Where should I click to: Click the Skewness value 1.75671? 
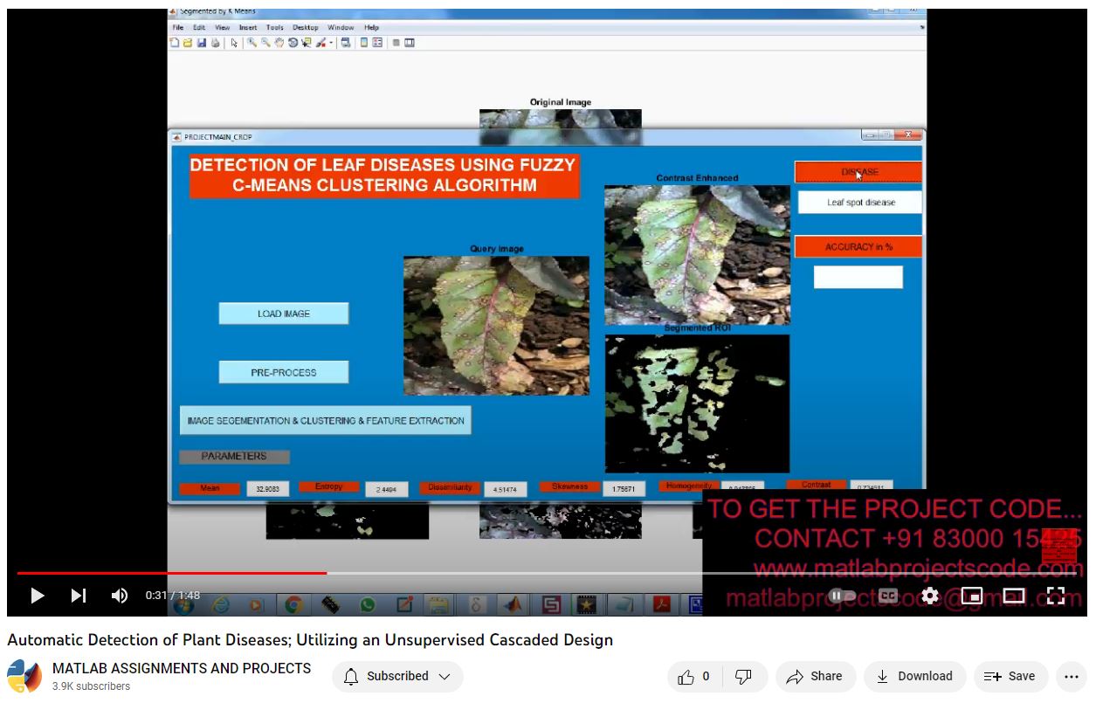624,489
